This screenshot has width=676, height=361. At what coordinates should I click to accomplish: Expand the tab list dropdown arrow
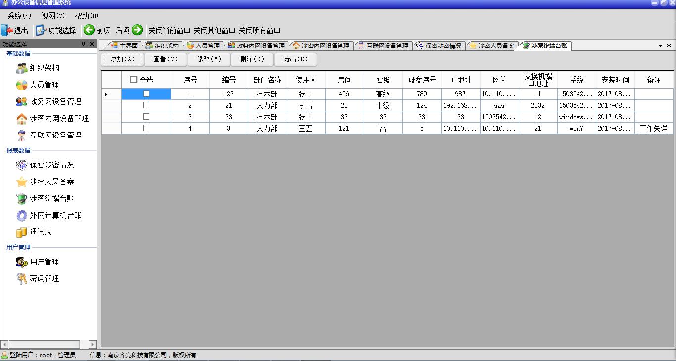point(660,46)
